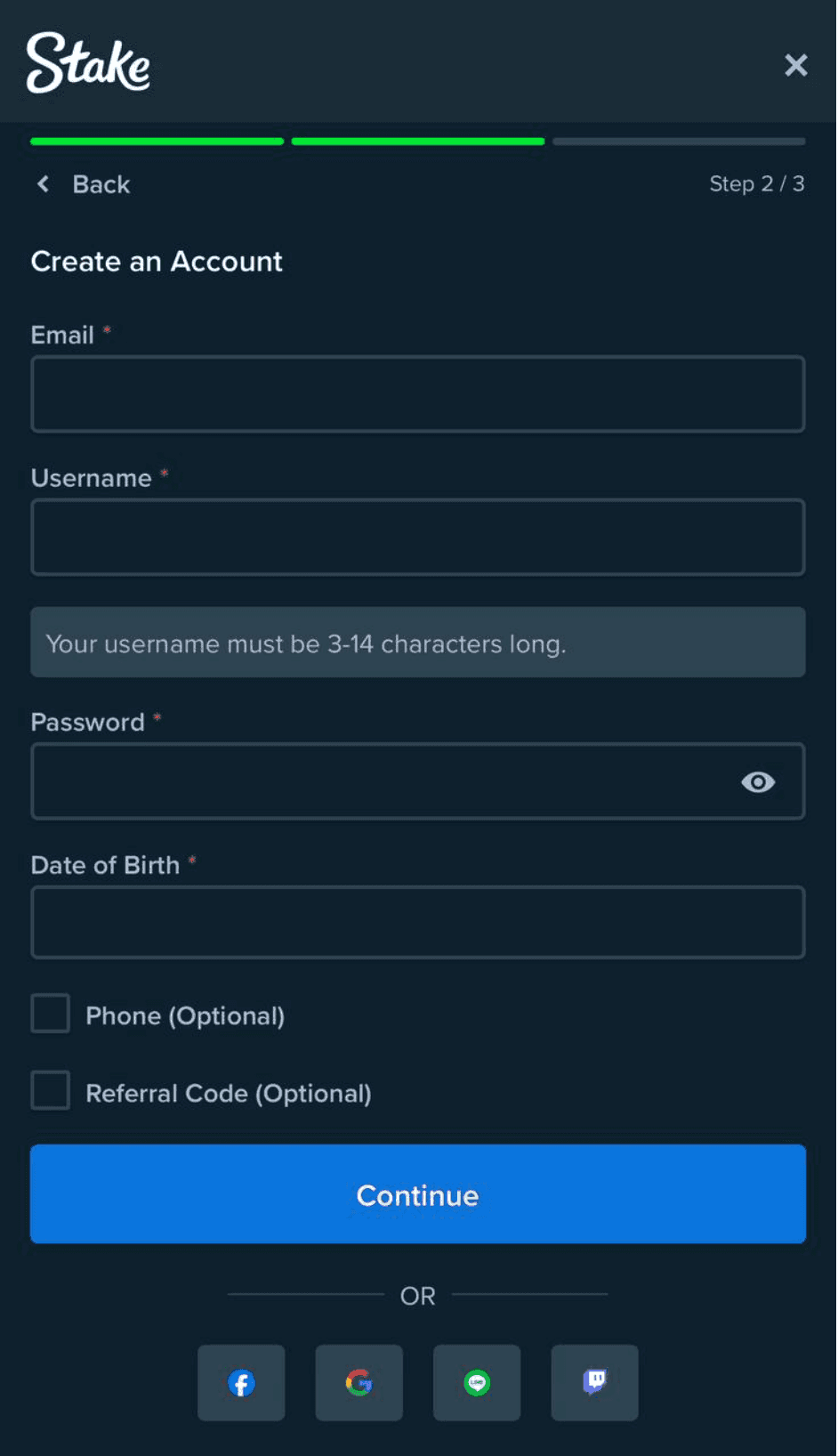Click the third progress bar segment
Image resolution: width=838 pixels, height=1456 pixels.
(678, 141)
